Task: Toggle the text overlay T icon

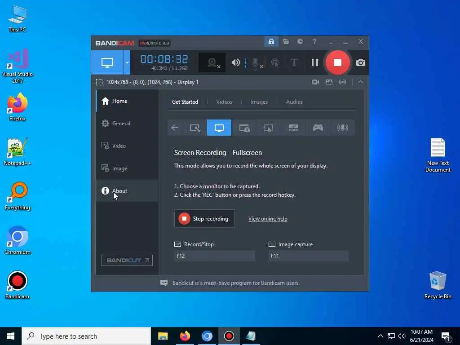Action: [294, 62]
